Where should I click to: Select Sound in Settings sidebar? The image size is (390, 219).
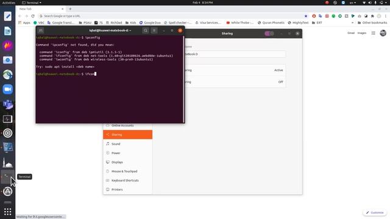127,144
